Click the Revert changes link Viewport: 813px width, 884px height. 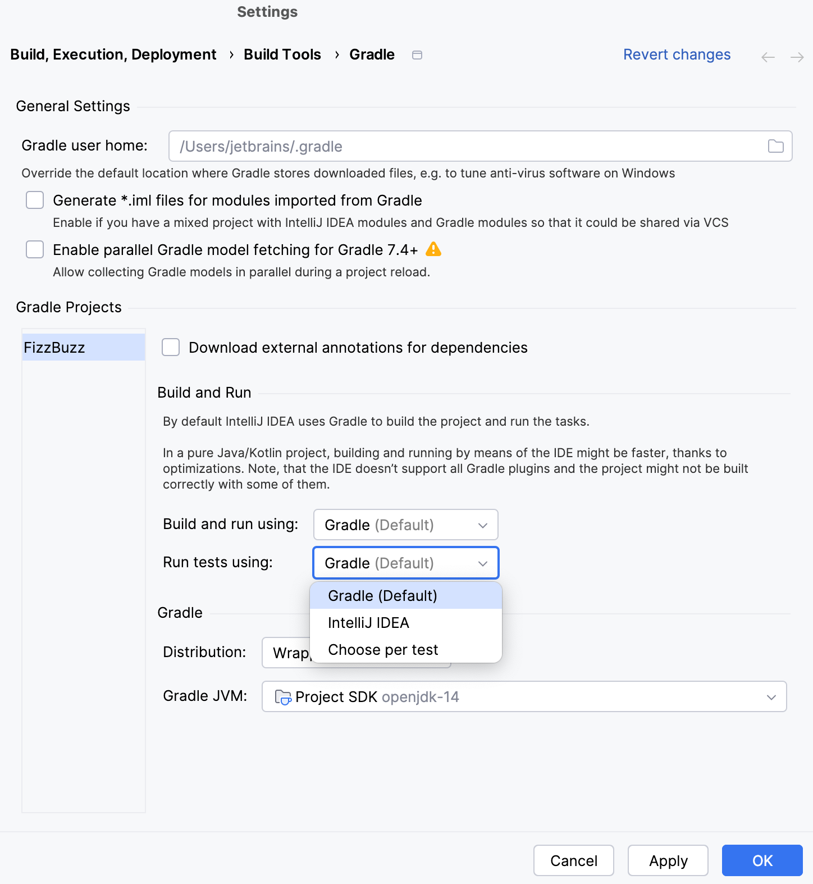[x=676, y=54]
